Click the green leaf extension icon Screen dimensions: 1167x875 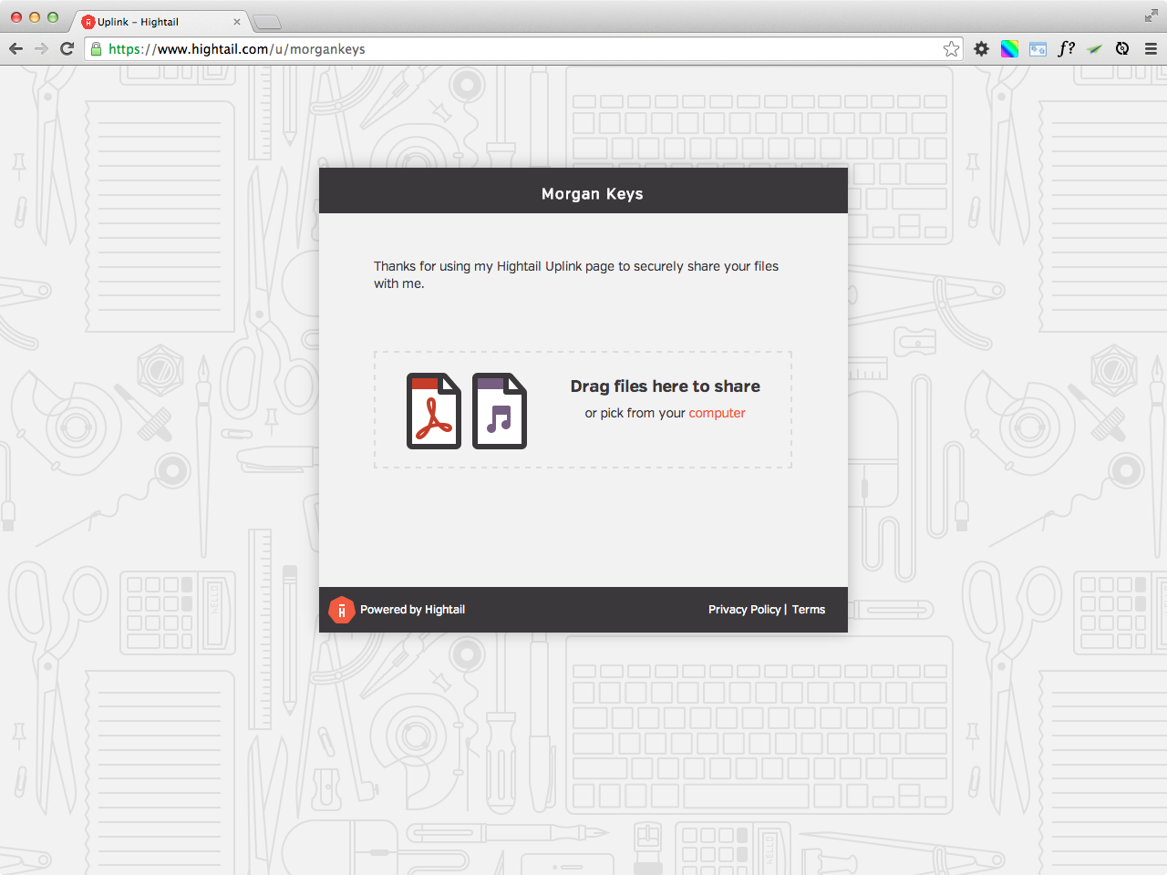1094,49
